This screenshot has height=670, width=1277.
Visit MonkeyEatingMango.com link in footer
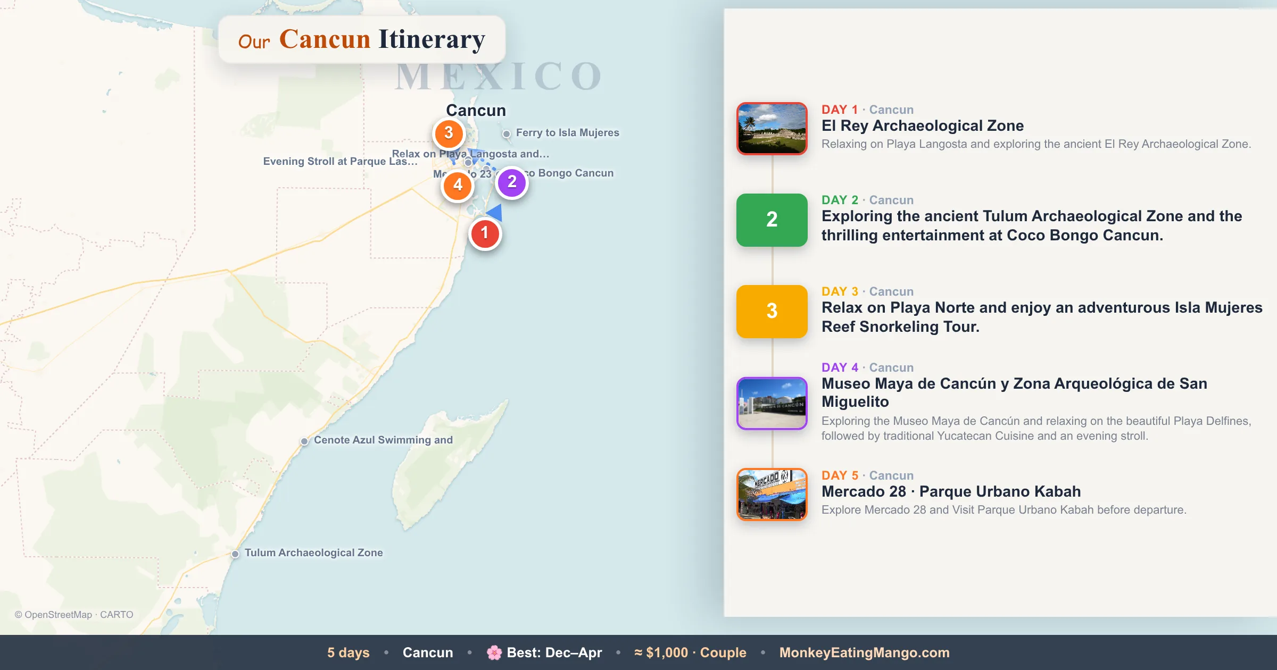865,652
